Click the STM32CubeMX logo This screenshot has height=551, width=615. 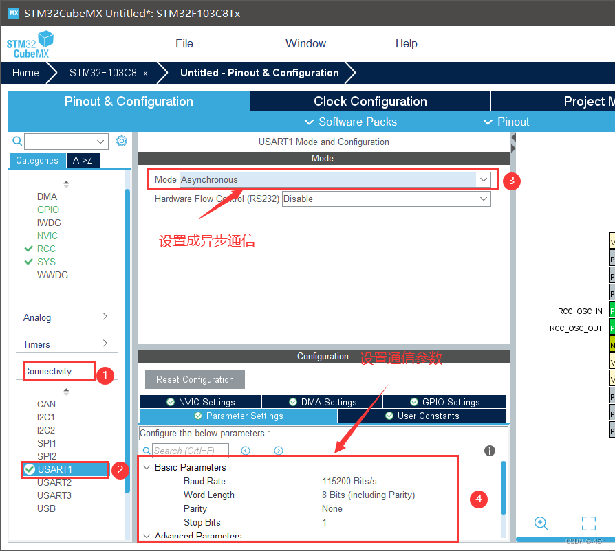(x=30, y=45)
